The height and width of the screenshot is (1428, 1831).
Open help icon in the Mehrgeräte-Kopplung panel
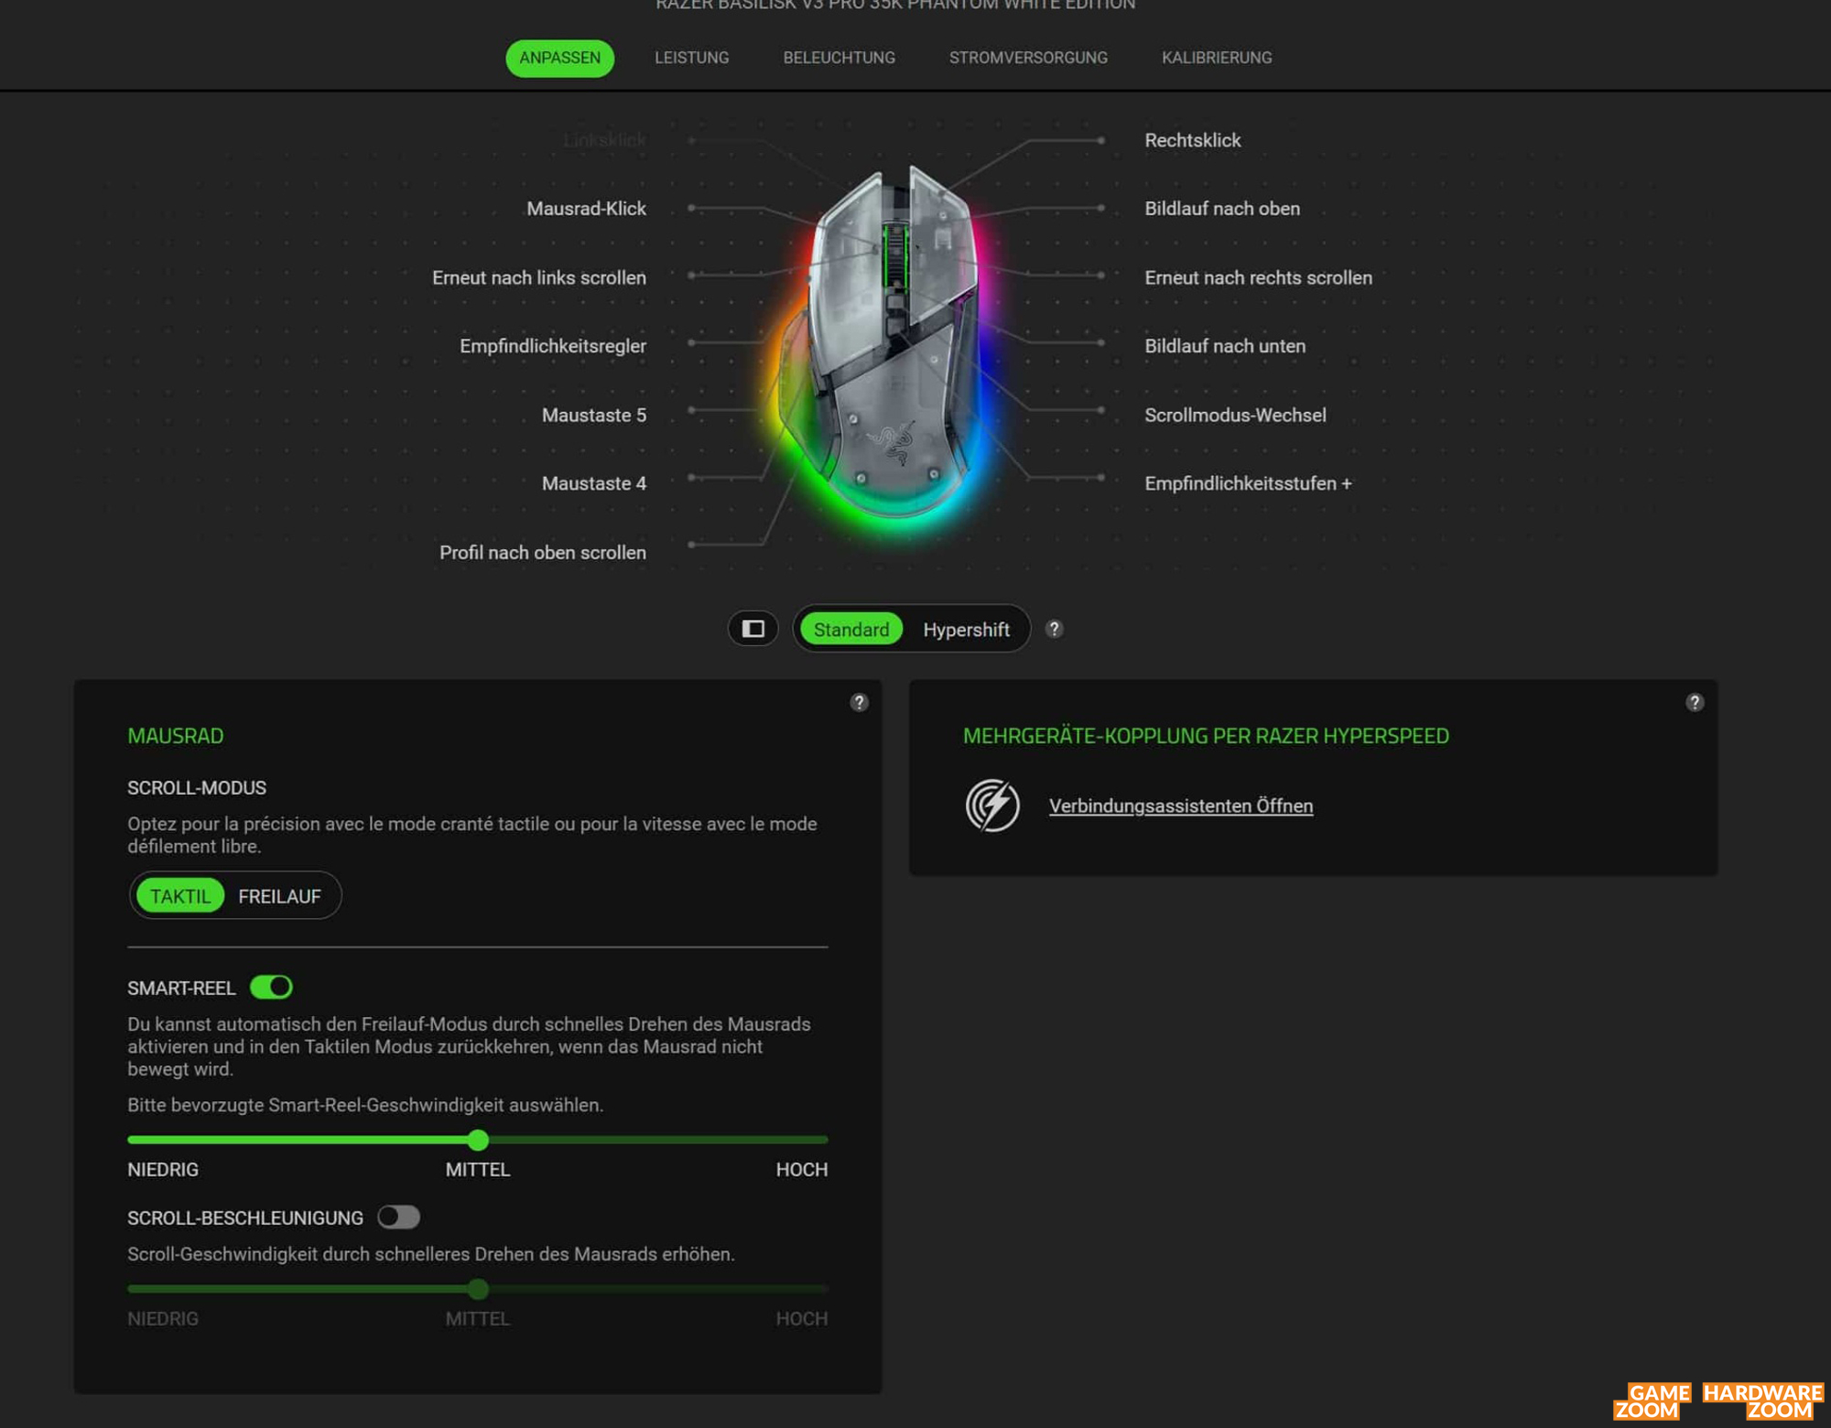(x=1695, y=702)
